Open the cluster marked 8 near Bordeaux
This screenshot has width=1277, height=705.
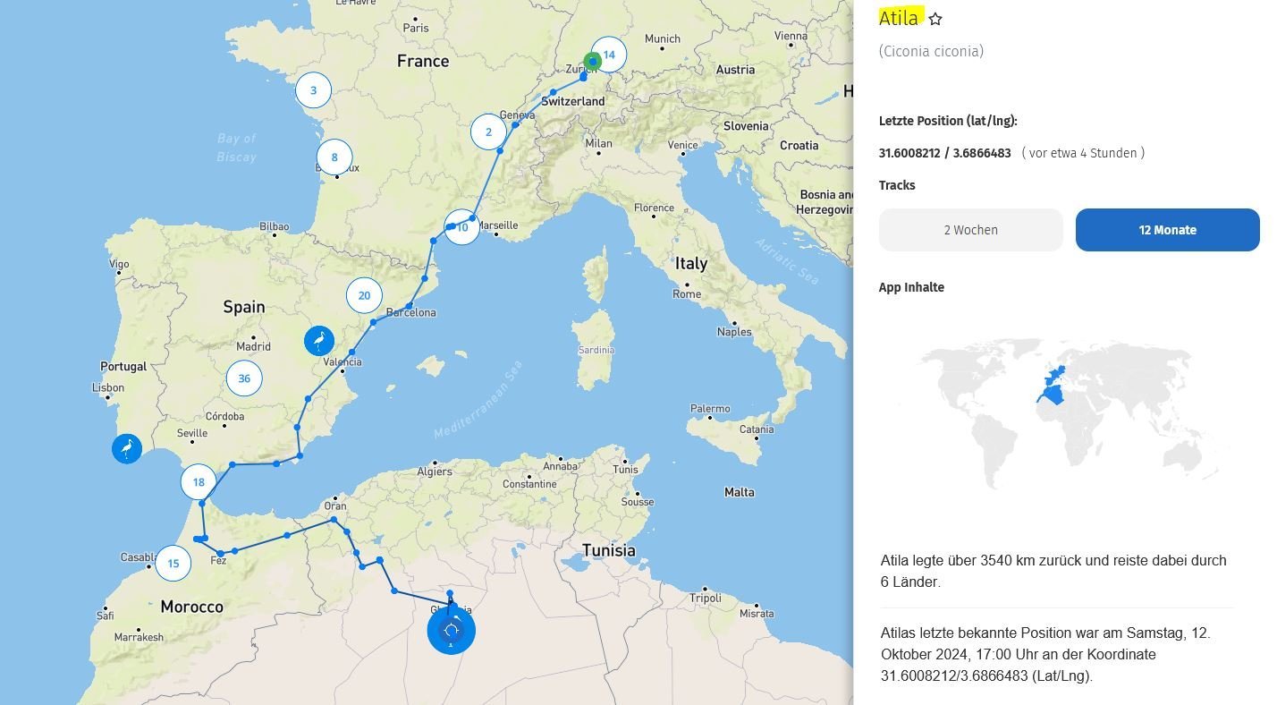[x=334, y=157]
